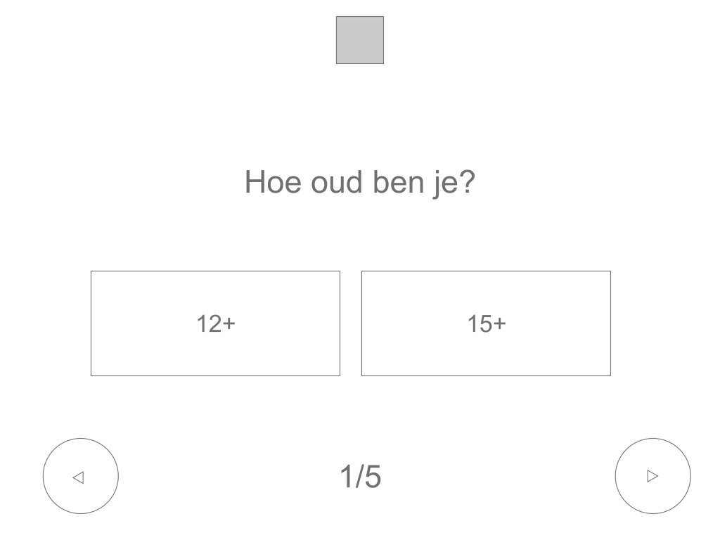Select the 12+ age option
The image size is (720, 540).
click(x=215, y=323)
